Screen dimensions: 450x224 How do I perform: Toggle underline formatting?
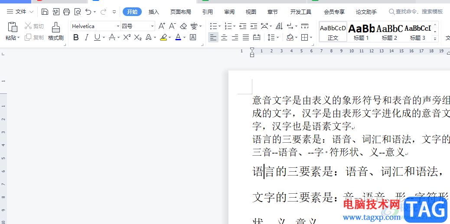98,37
